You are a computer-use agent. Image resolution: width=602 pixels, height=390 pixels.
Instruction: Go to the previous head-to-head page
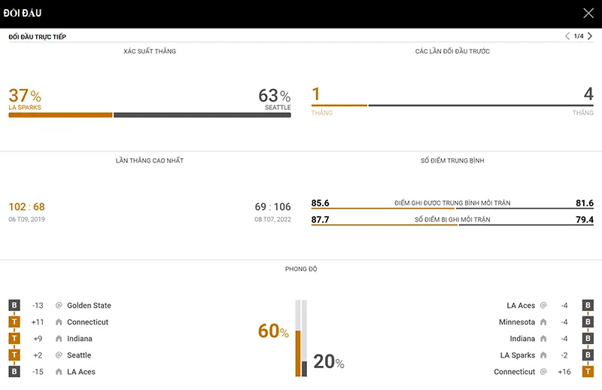click(567, 36)
